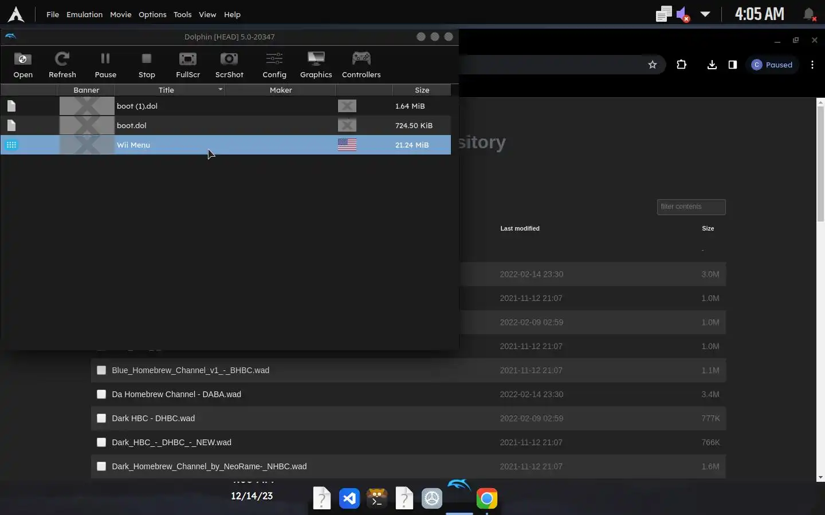Open Visual Studio Code from dock
The height and width of the screenshot is (515, 825).
click(349, 499)
